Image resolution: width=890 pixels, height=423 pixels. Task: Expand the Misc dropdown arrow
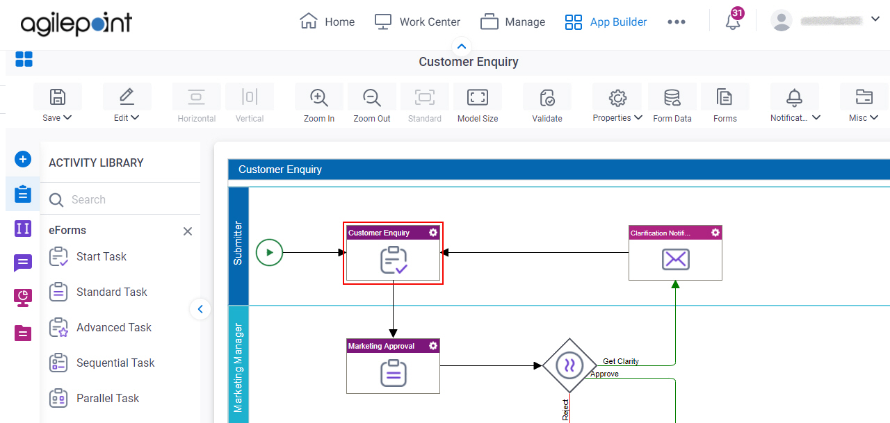click(874, 117)
